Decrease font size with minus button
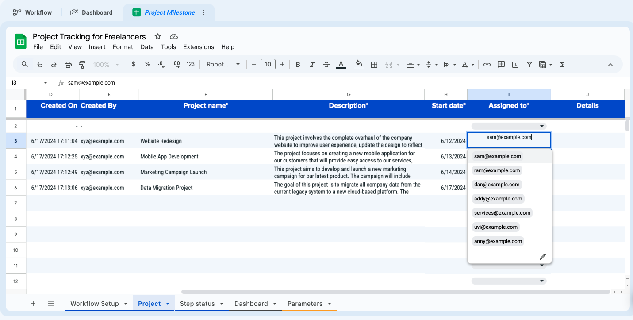This screenshot has height=320, width=633. tap(254, 65)
